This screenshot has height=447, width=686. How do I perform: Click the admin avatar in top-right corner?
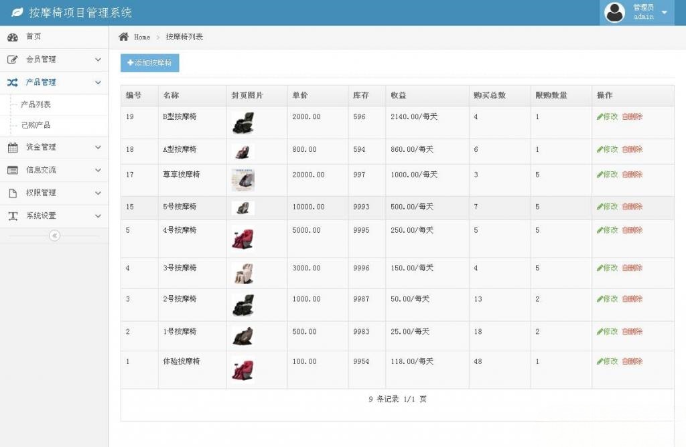tap(614, 12)
